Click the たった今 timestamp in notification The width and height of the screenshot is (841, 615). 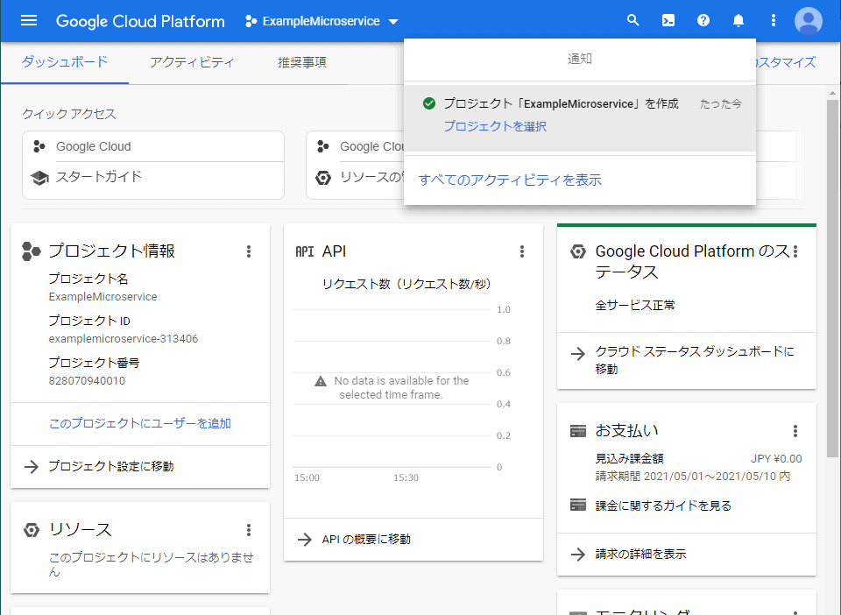pos(721,103)
